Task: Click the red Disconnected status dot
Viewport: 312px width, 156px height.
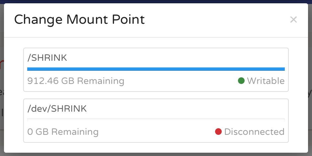Action: click(218, 132)
